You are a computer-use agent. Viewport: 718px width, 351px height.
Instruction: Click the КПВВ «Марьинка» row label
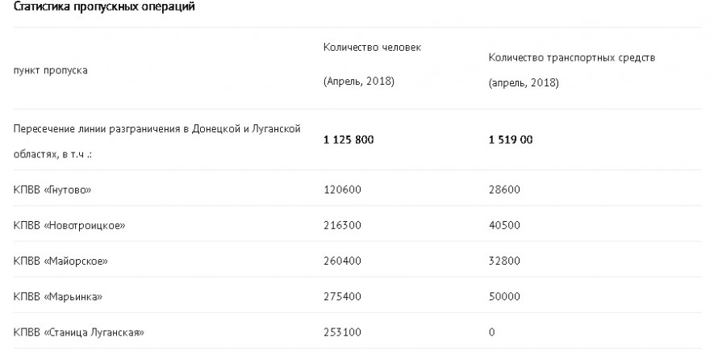[x=59, y=297]
